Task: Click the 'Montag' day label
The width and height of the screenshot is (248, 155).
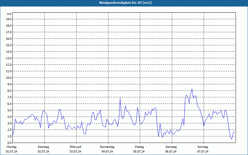Action: [x=11, y=147]
